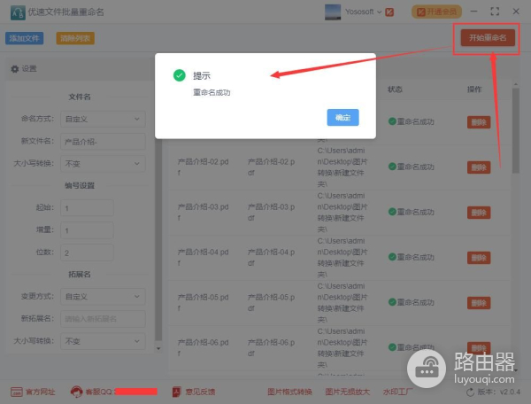Maximize the application window
The image size is (531, 404).
[x=495, y=12]
